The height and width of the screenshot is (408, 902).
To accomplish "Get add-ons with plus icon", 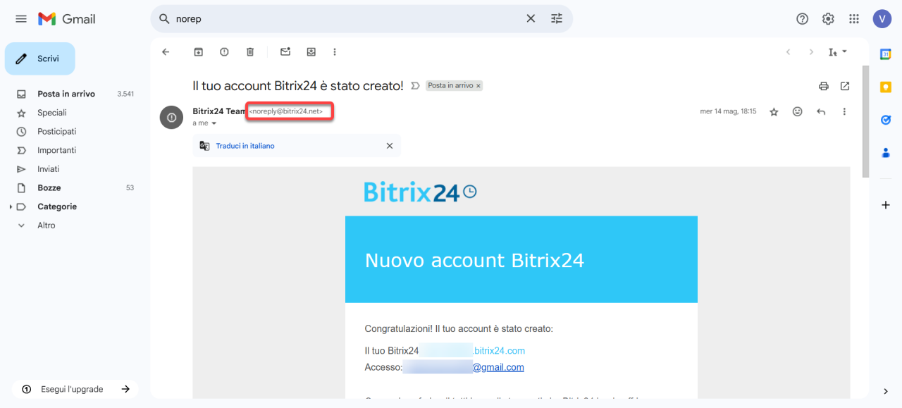I will click(886, 205).
